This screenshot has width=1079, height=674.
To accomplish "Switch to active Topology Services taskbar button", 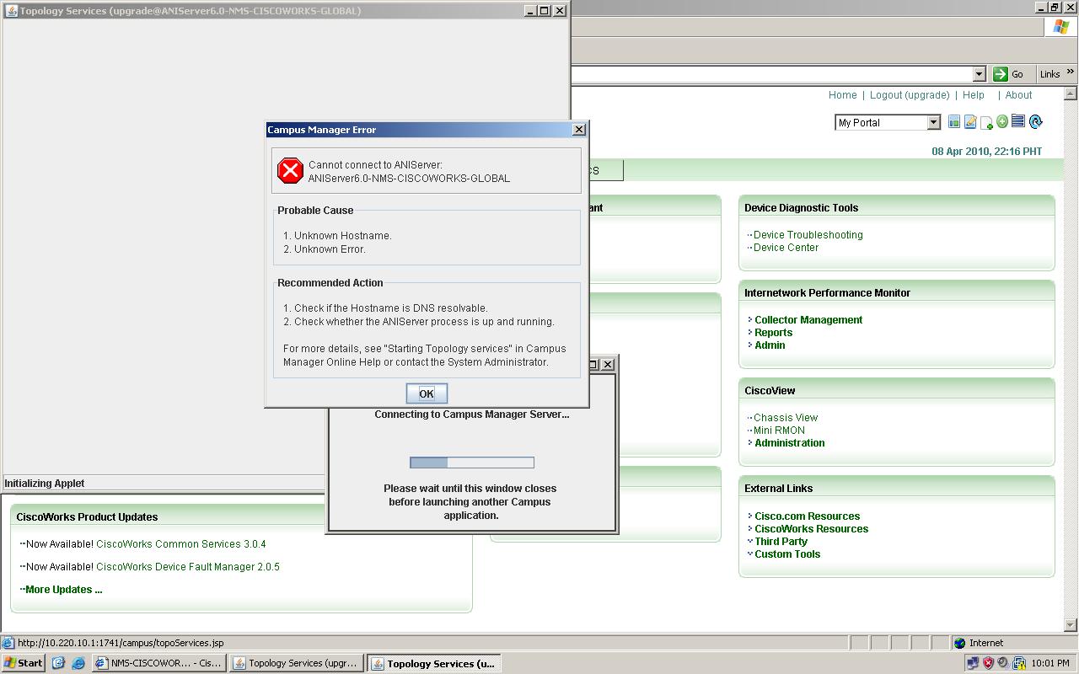I will coord(434,663).
